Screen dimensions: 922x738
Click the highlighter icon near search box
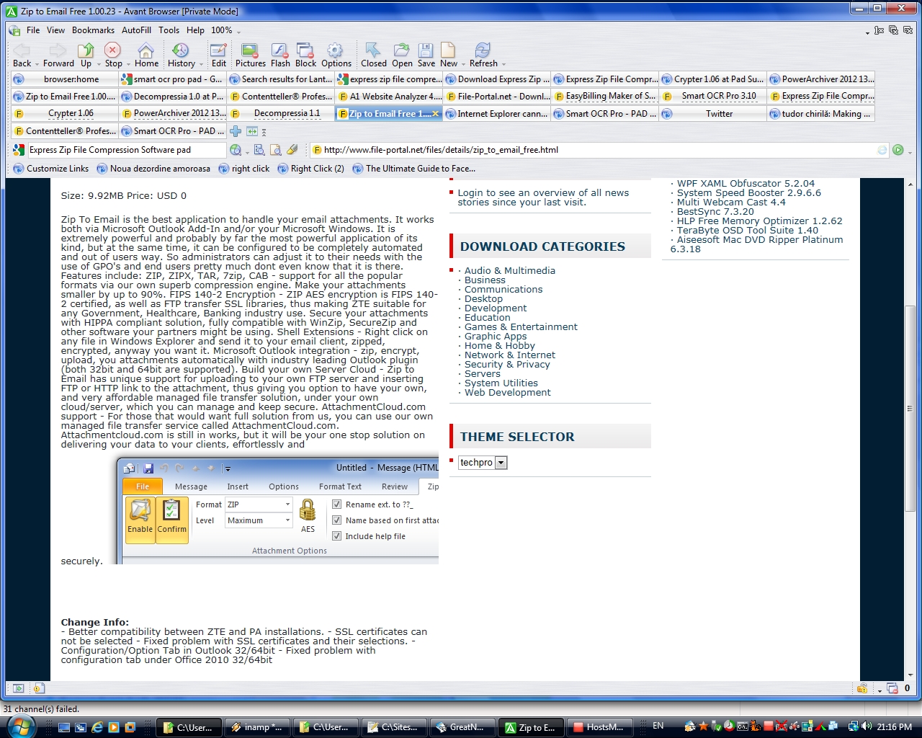tap(292, 150)
